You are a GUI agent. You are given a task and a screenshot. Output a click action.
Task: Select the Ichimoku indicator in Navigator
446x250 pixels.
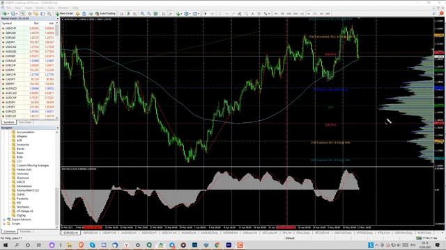pyautogui.click(x=22, y=174)
